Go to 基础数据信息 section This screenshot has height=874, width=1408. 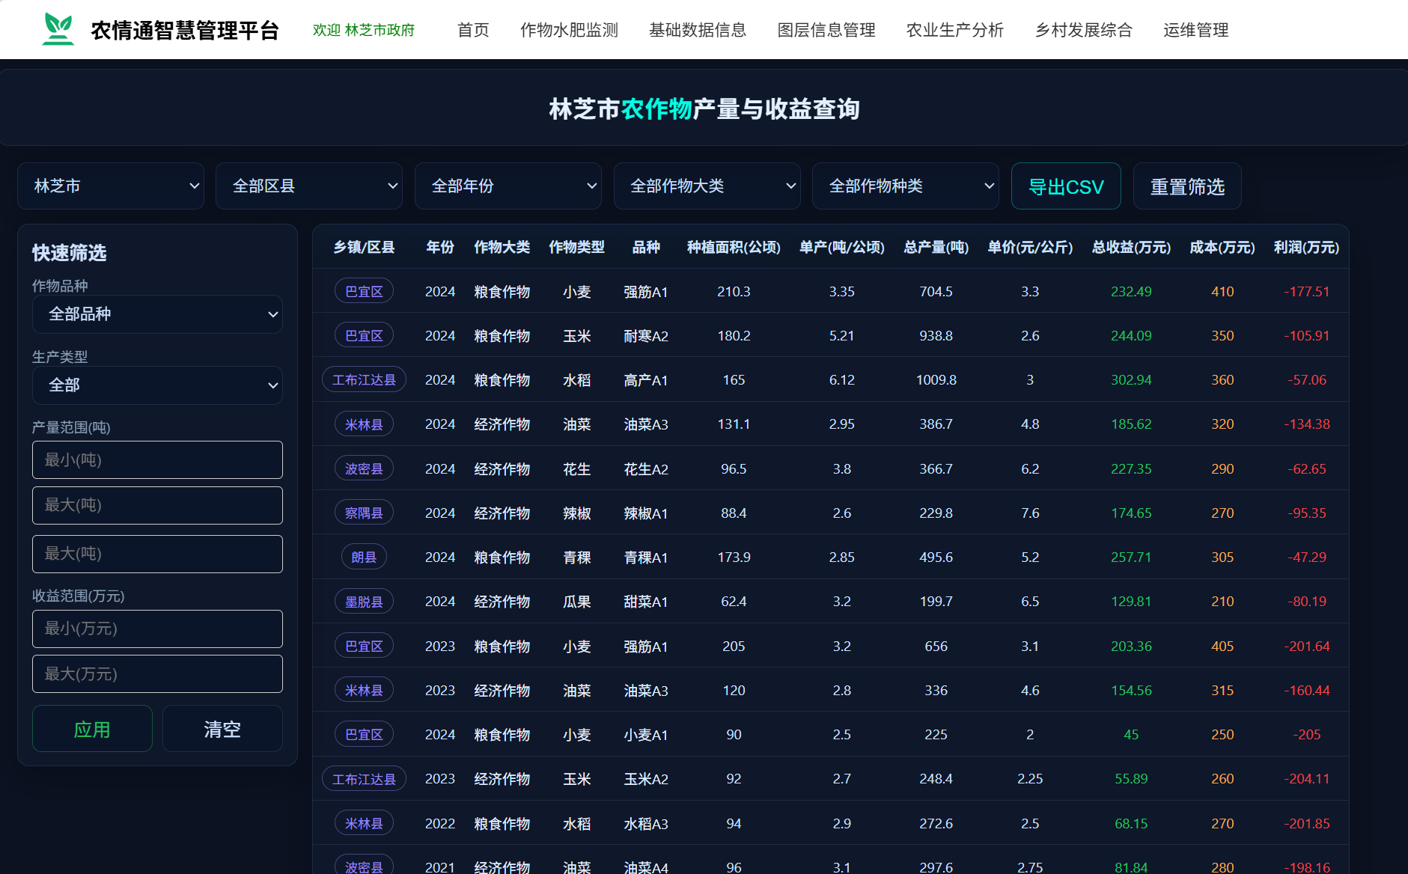698,30
